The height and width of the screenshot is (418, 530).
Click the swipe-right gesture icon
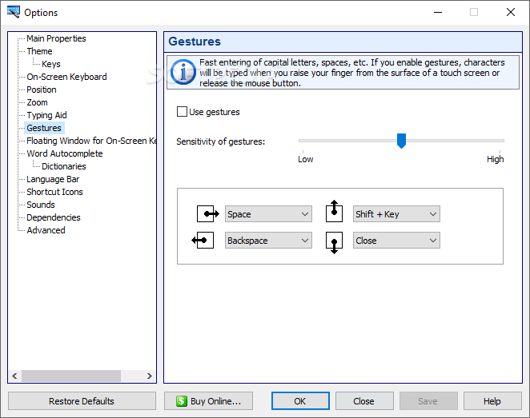tap(208, 213)
